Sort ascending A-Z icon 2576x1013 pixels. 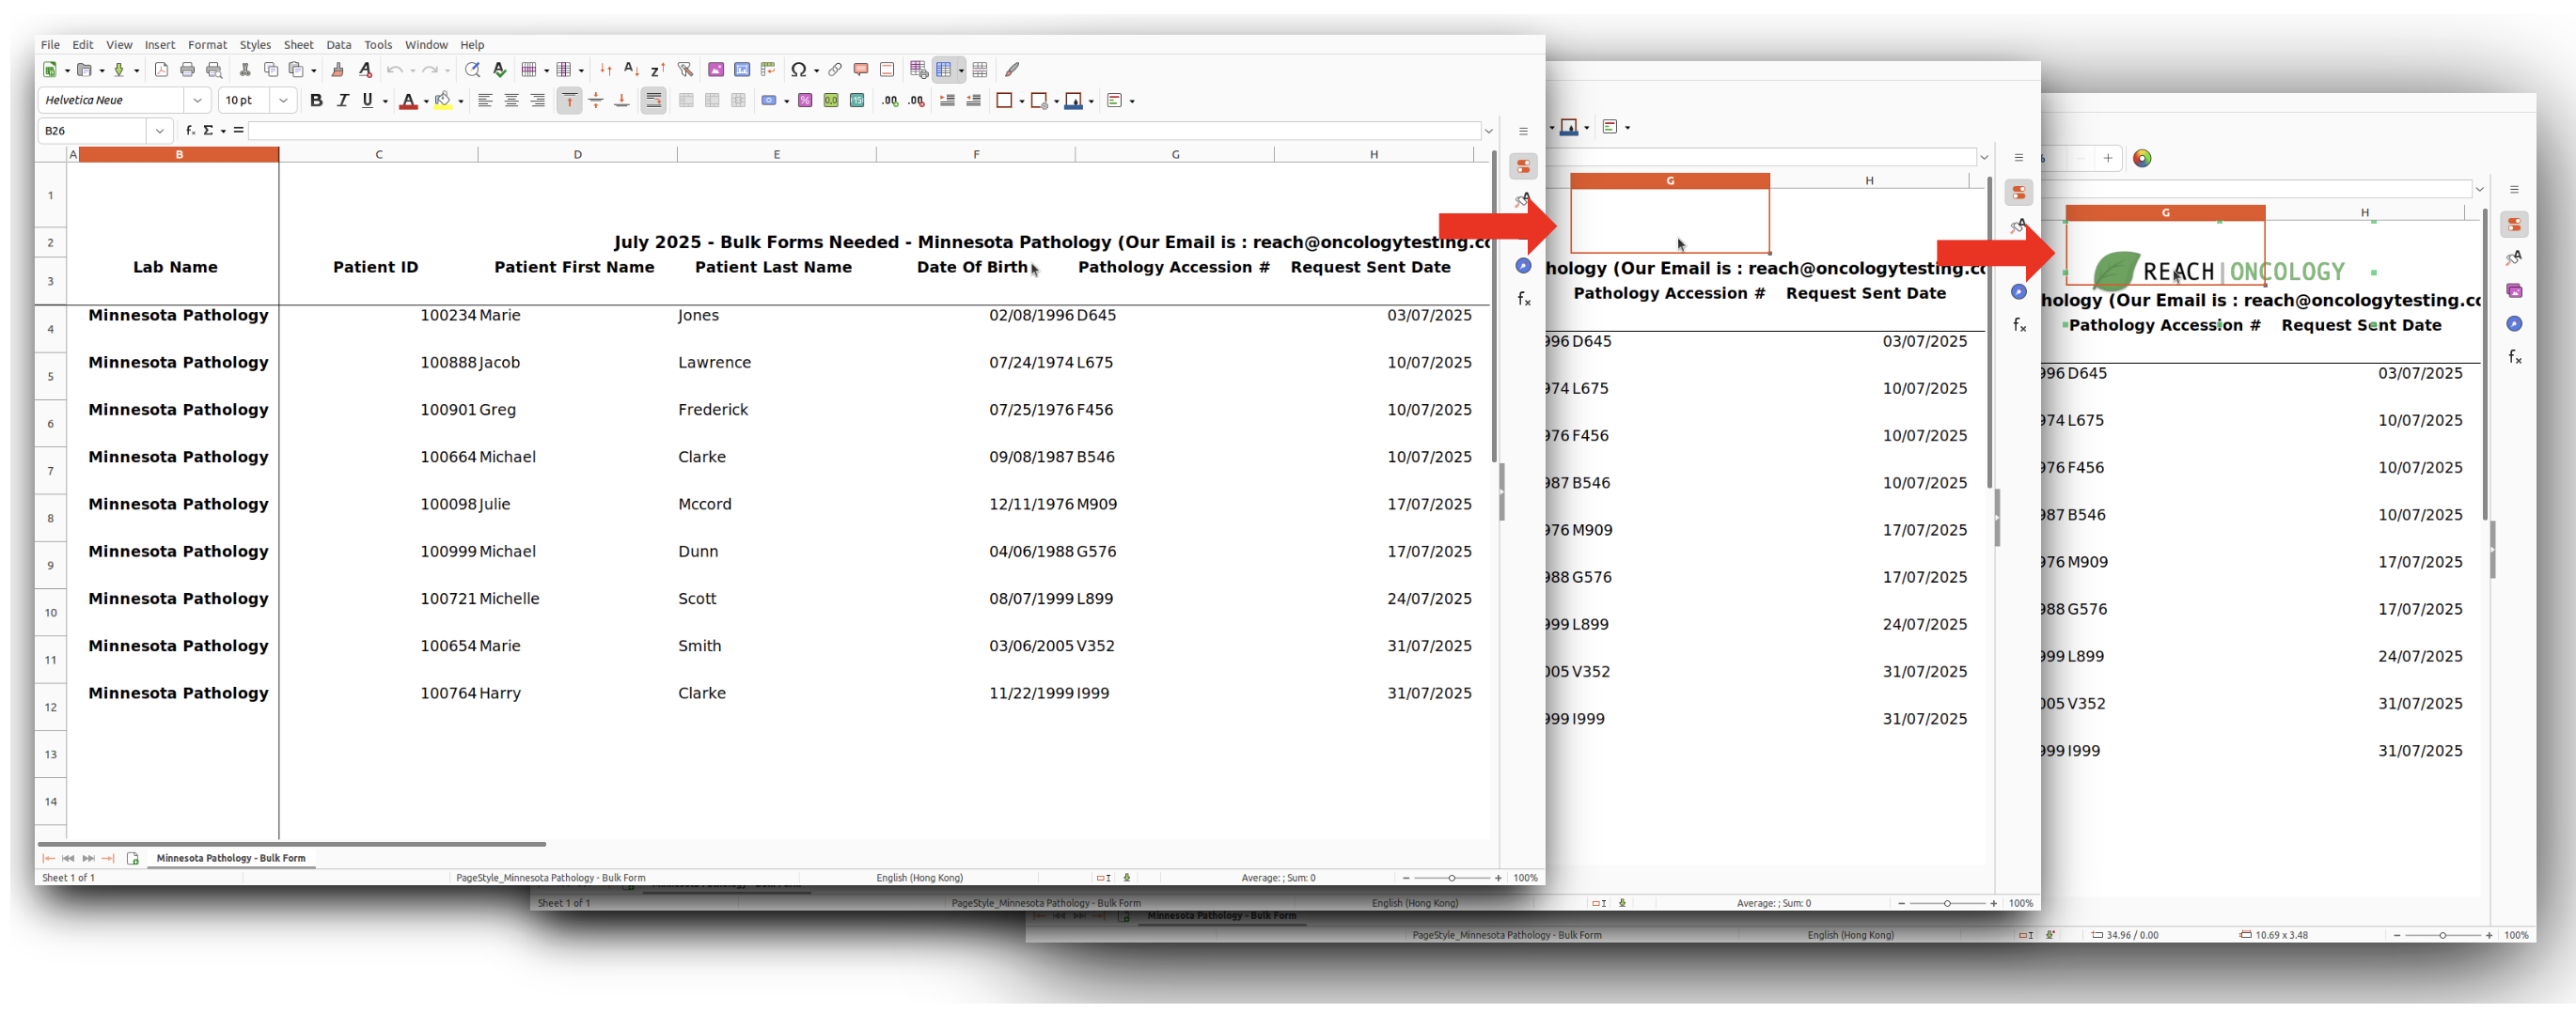631,70
